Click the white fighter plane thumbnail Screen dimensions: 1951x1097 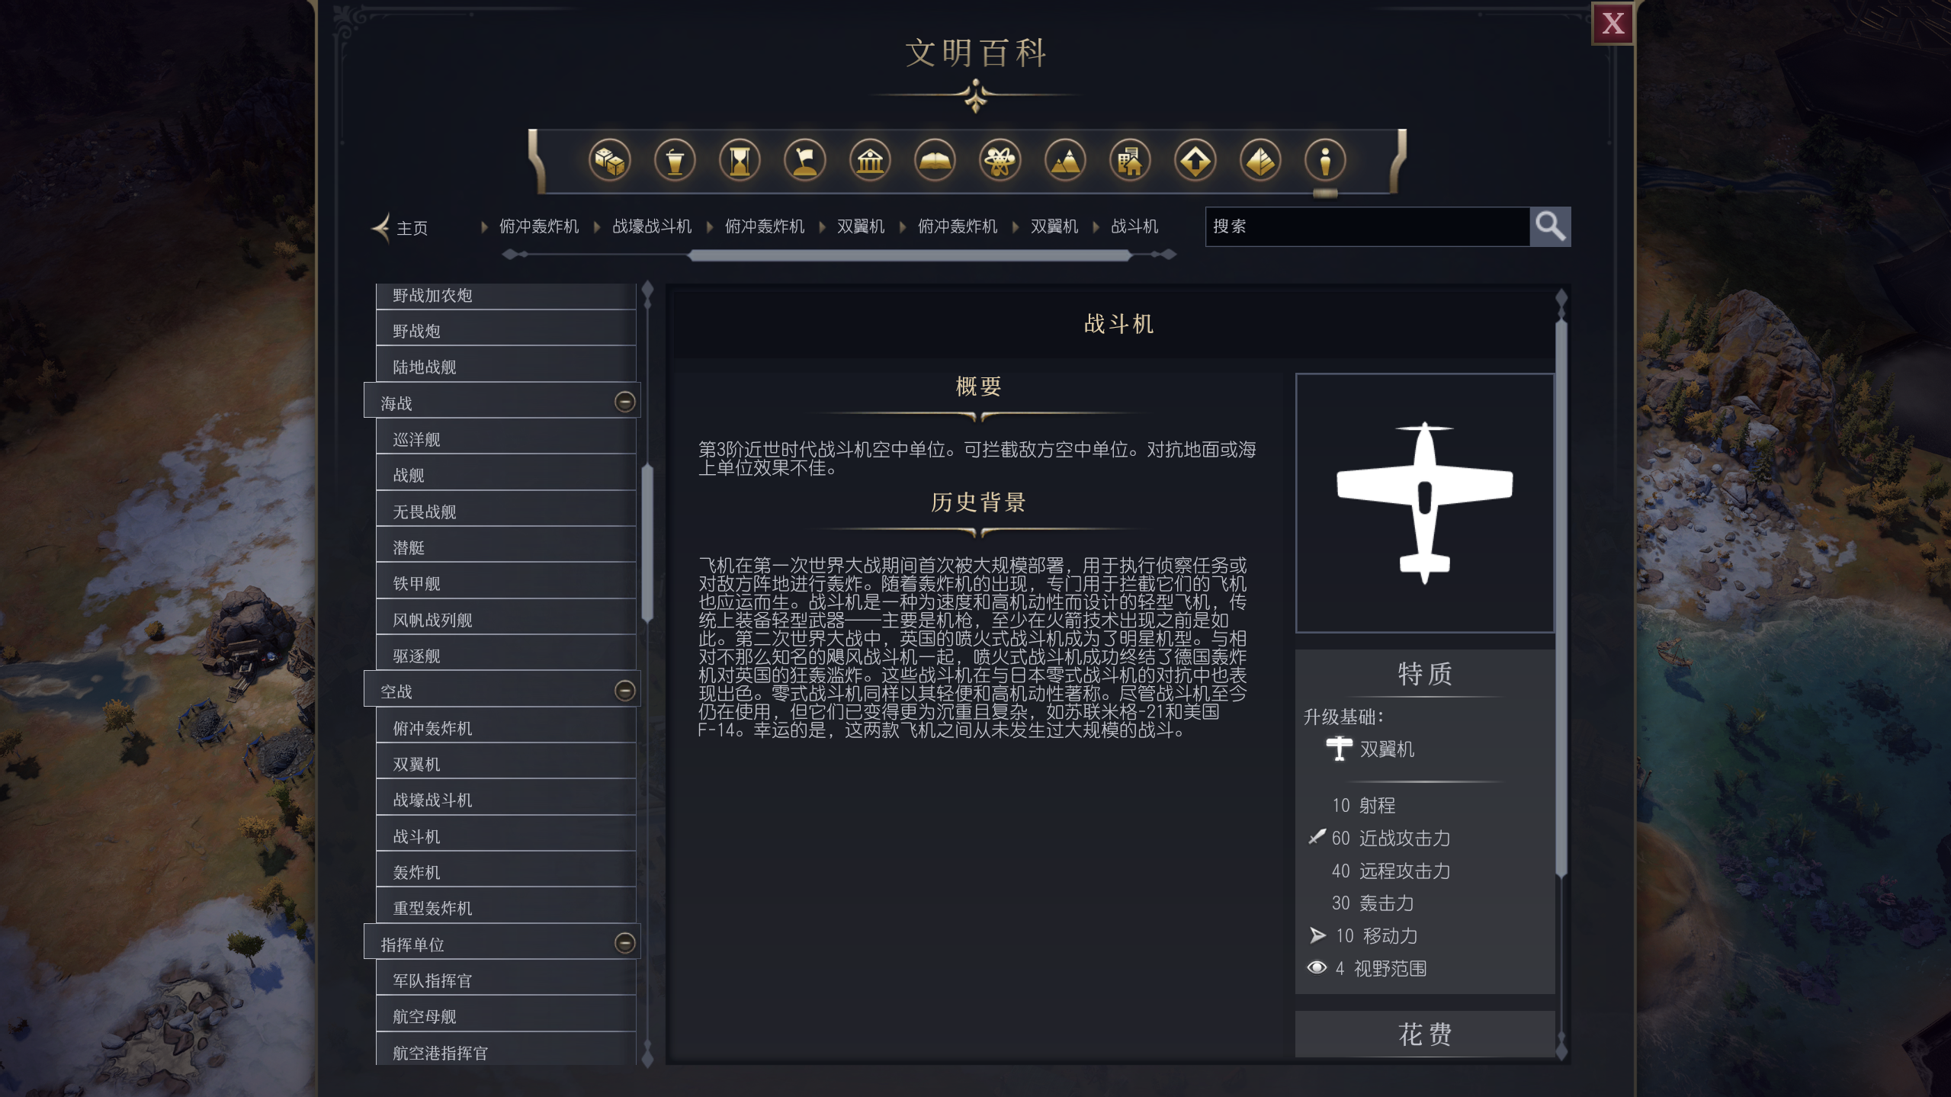(x=1424, y=503)
